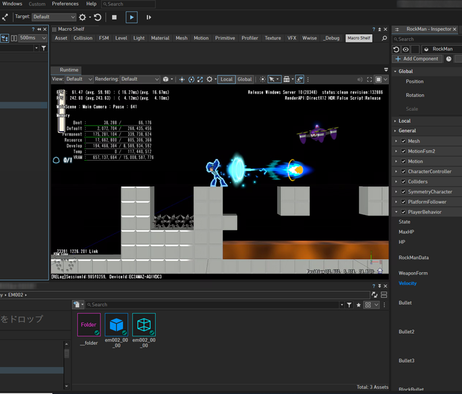Click the speaker audio icon in viewport

[x=360, y=79]
